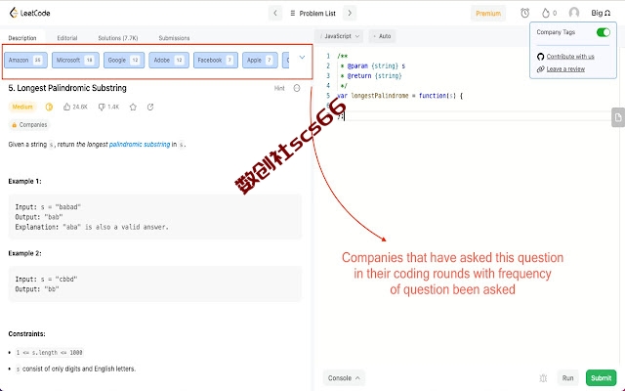Click the circle icon next to Hint
625x391 pixels.
click(297, 88)
